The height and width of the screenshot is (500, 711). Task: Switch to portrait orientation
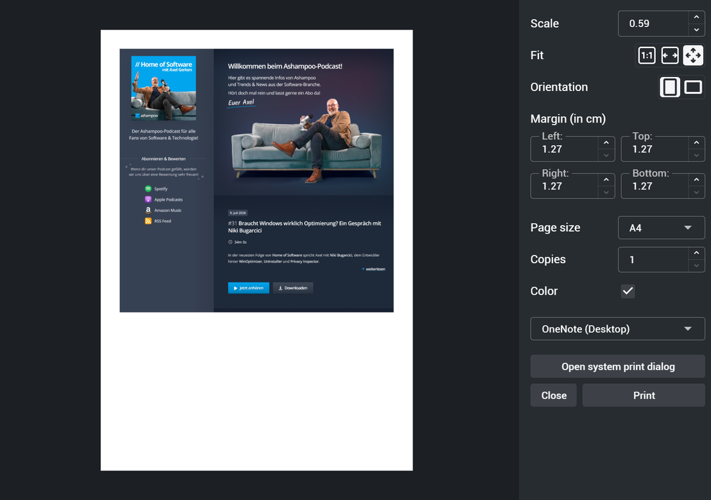pyautogui.click(x=670, y=87)
